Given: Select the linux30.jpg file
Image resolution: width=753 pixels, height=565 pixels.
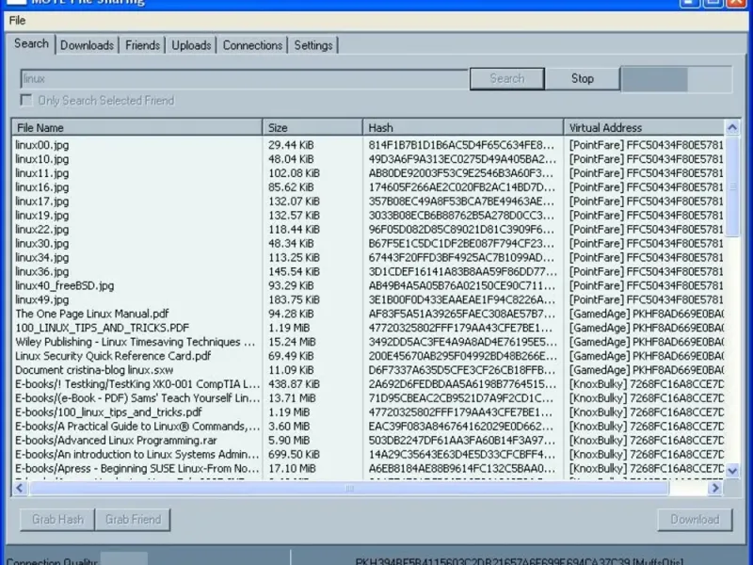Looking at the screenshot, I should pyautogui.click(x=368, y=244).
